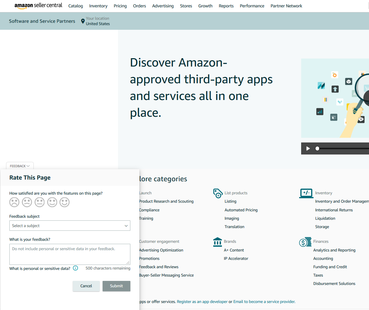
Task: Grab the feedback textarea resize handle
Action: pos(128,263)
